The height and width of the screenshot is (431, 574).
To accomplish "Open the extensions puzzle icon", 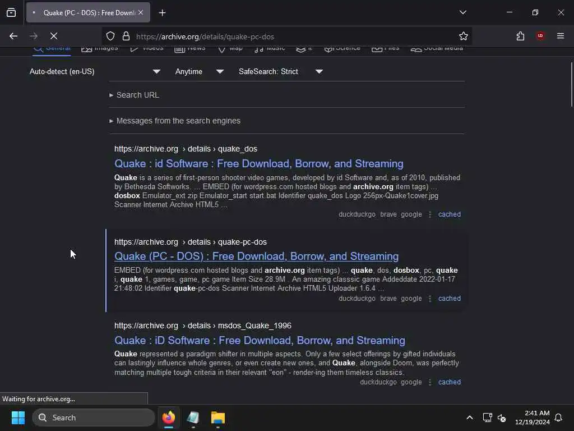I will 520,36.
